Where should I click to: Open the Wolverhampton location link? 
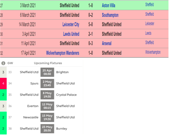click(153, 52)
